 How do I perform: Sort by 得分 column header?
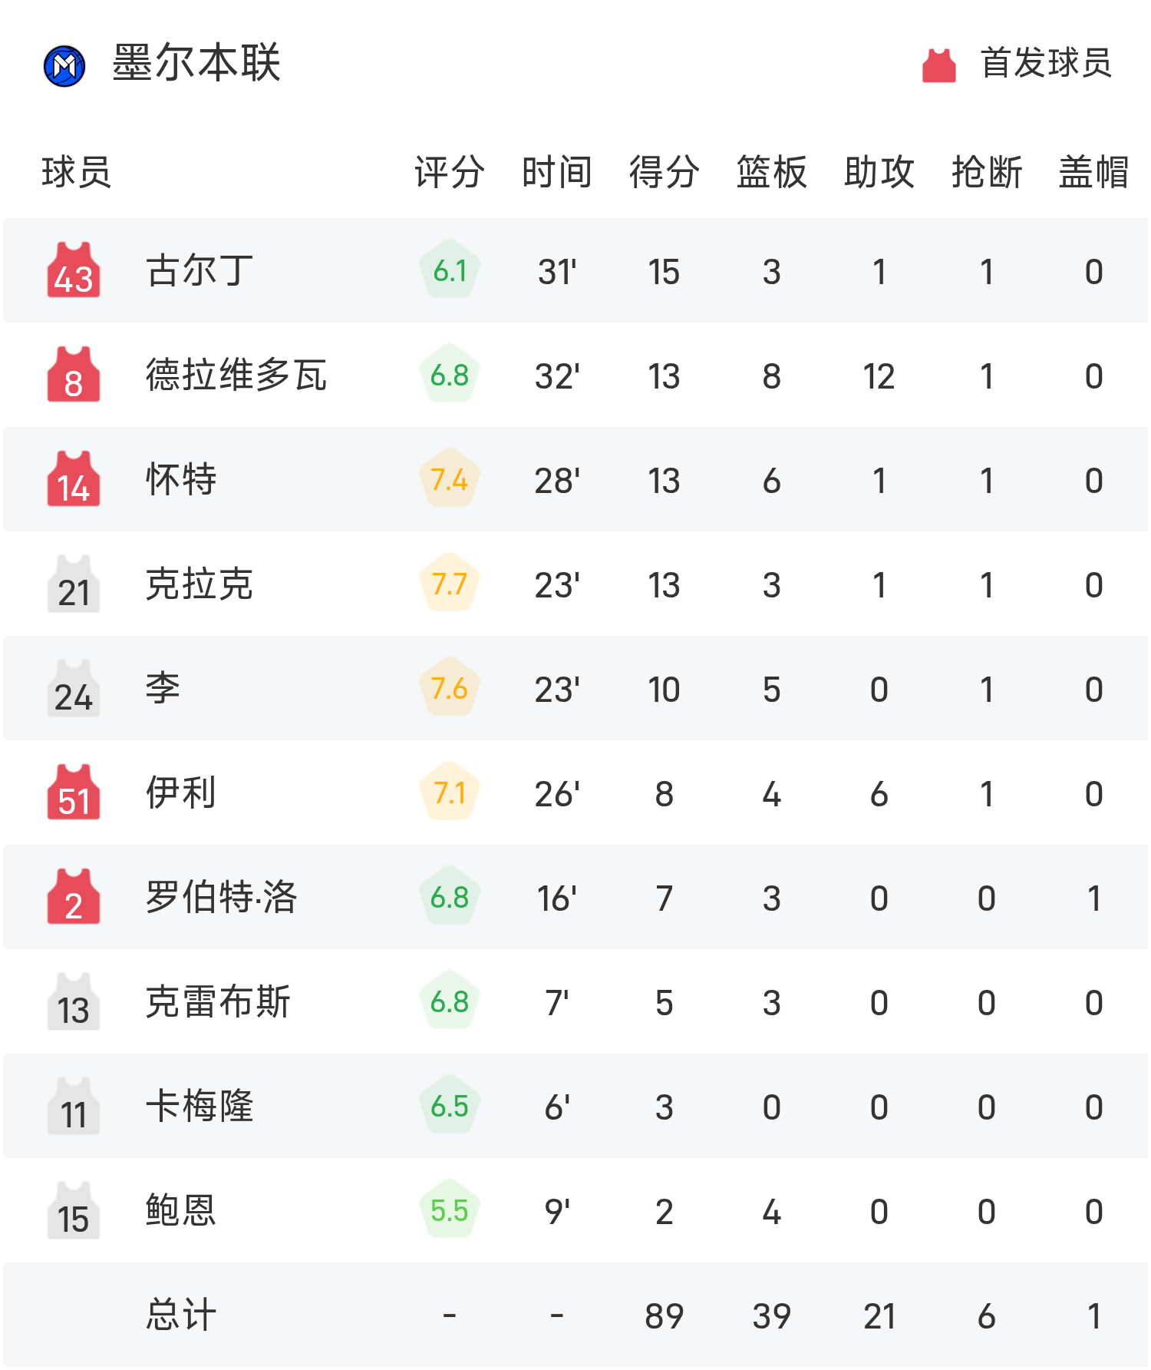pyautogui.click(x=664, y=172)
